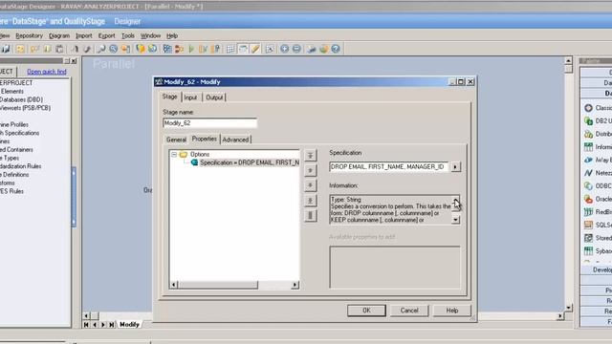Open the Export menu
Screen dimensions: 612x344
point(106,36)
